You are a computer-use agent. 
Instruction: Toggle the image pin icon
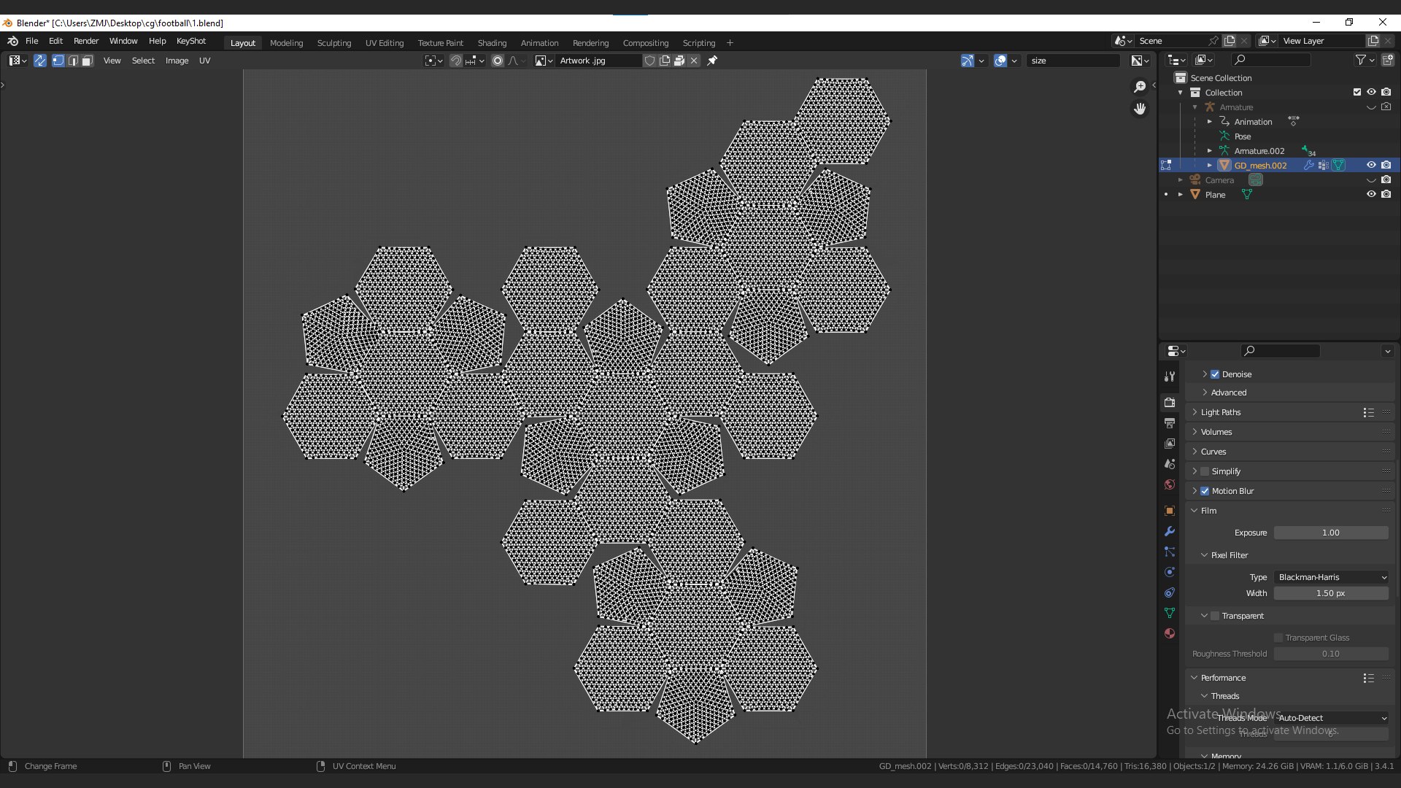tap(712, 61)
